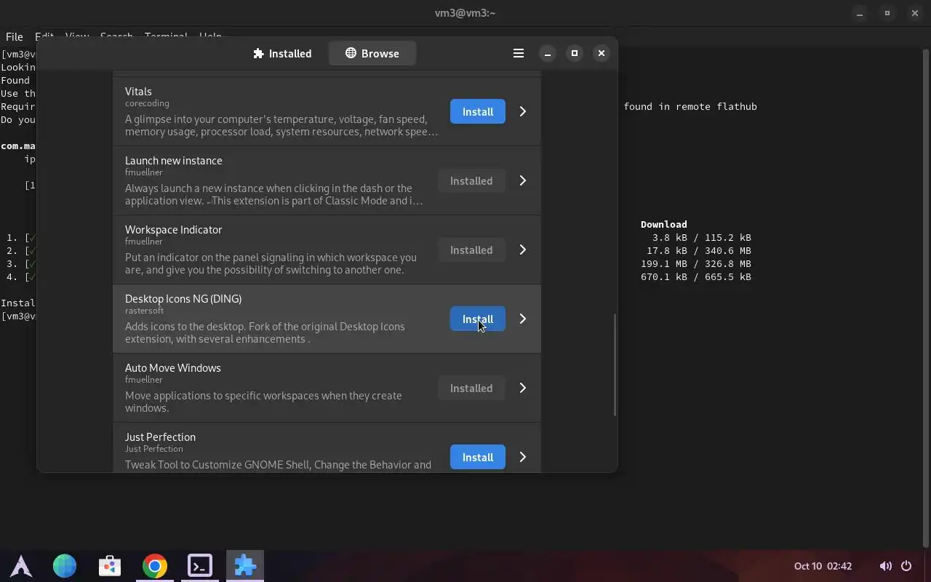
Task: Click 199.1 MB / 326.8 MB terminal text
Action: pyautogui.click(x=696, y=263)
